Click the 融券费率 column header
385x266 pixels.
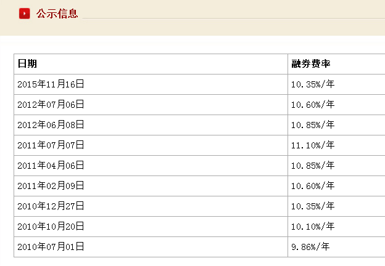pyautogui.click(x=311, y=63)
